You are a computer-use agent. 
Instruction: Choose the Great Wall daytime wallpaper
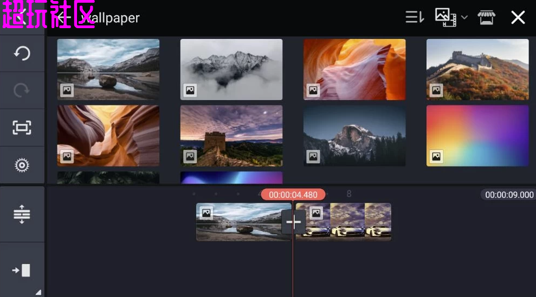pyautogui.click(x=477, y=69)
